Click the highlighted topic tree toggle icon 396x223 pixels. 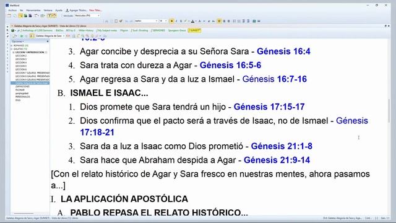click(32, 36)
